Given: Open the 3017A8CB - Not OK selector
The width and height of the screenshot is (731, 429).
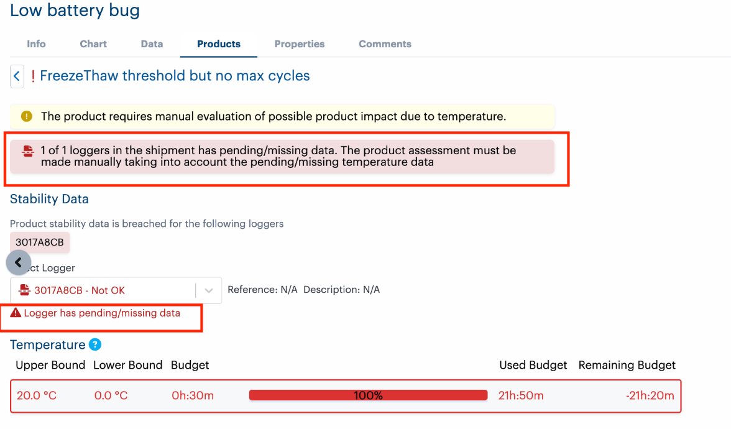Looking at the screenshot, I should point(116,290).
